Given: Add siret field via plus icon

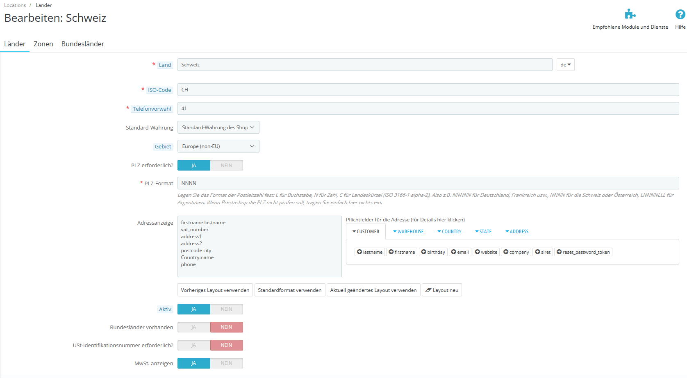Looking at the screenshot, I should (537, 252).
